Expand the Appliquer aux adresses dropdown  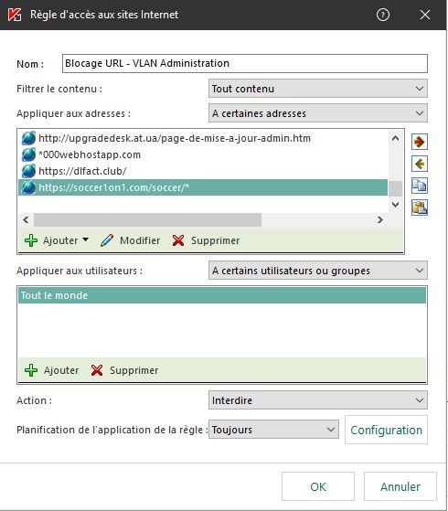[318, 113]
